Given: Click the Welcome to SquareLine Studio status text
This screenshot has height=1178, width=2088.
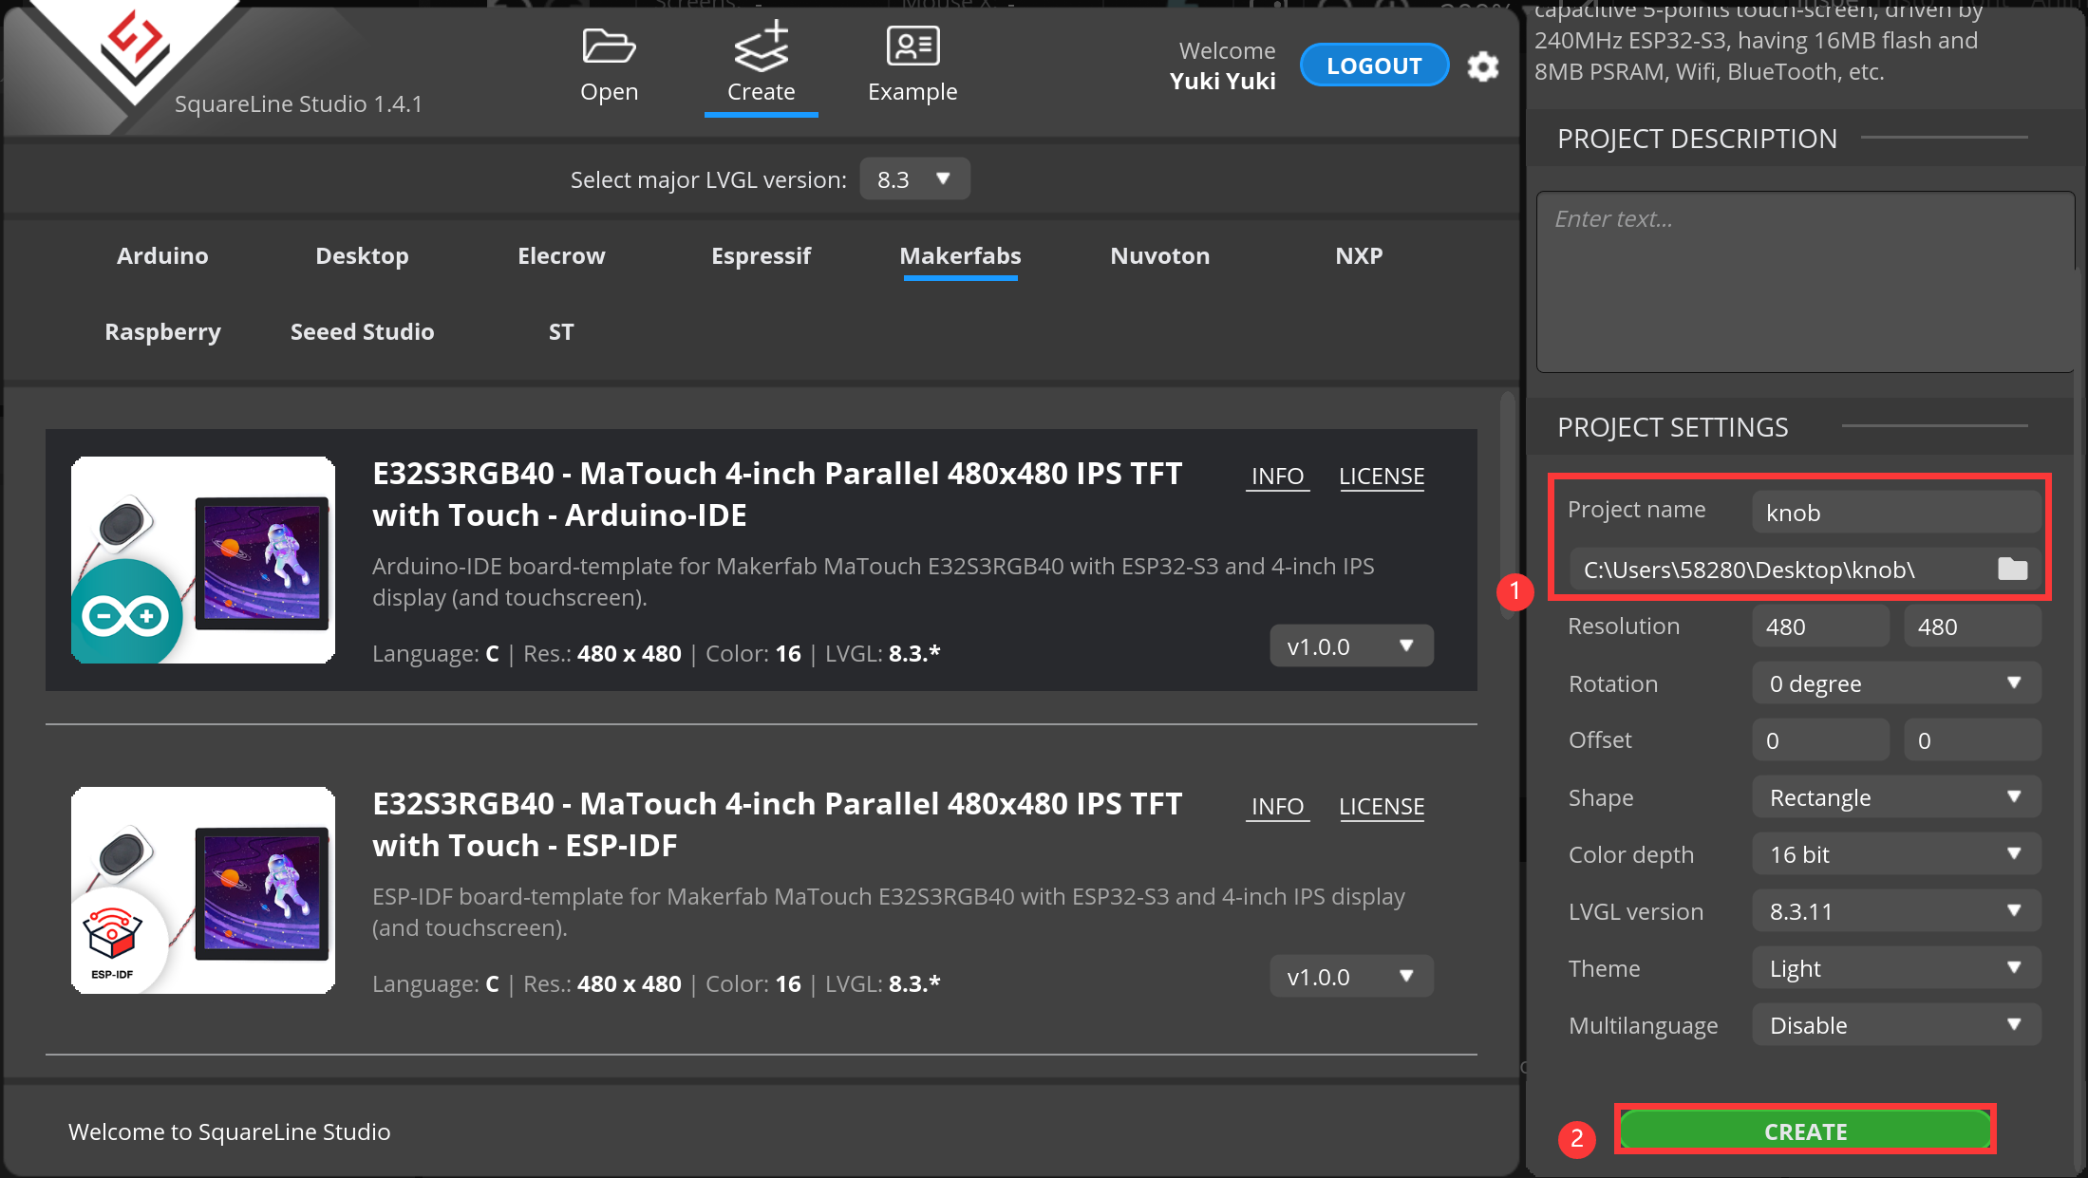Looking at the screenshot, I should pyautogui.click(x=229, y=1131).
